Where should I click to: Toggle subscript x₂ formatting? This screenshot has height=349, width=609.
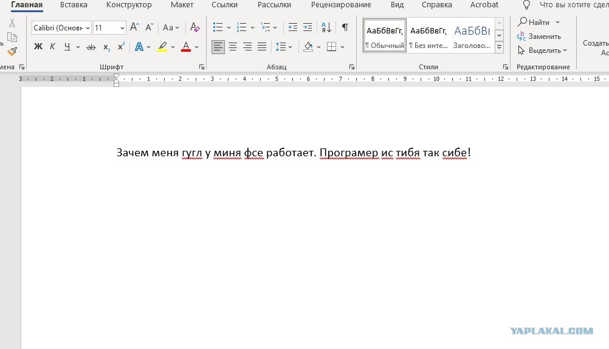coord(106,47)
